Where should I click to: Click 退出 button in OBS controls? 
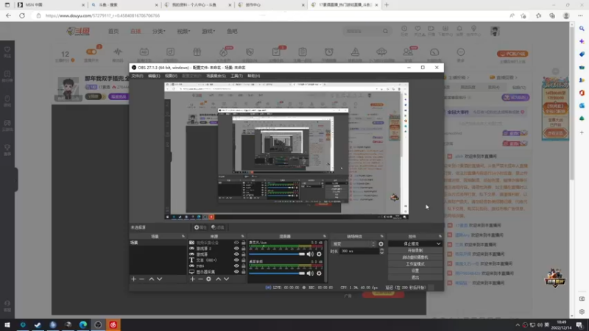415,277
